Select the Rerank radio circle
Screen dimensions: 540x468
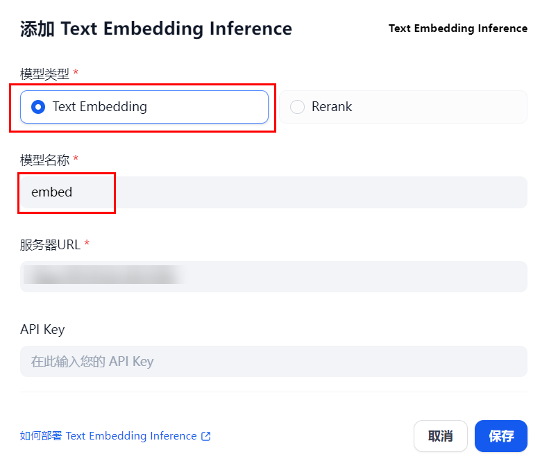point(297,107)
